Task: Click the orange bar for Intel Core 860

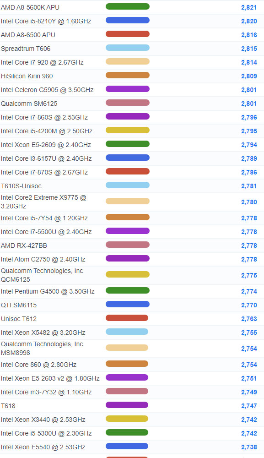Action: coord(127,364)
